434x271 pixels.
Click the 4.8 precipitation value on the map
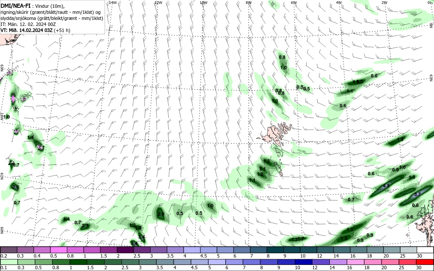[x=386, y=186]
